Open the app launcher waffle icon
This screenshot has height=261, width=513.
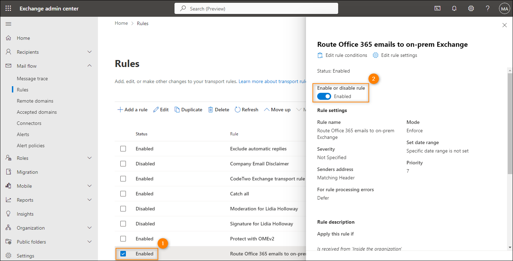coord(8,8)
